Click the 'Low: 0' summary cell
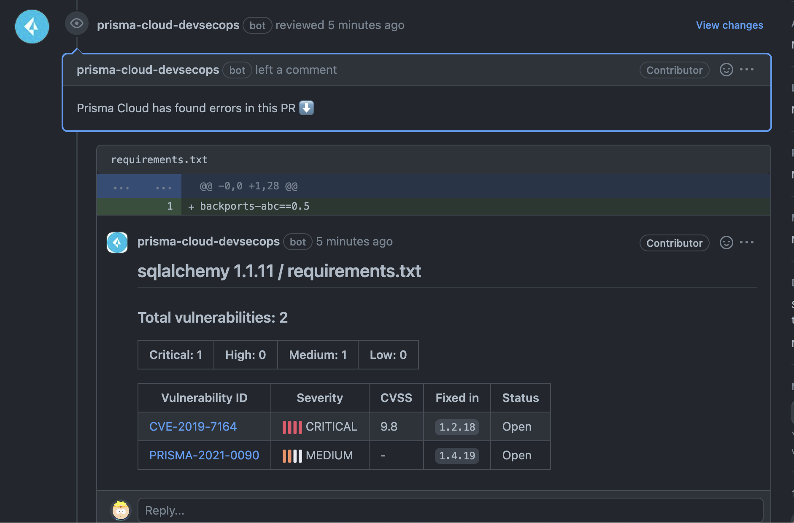 388,355
